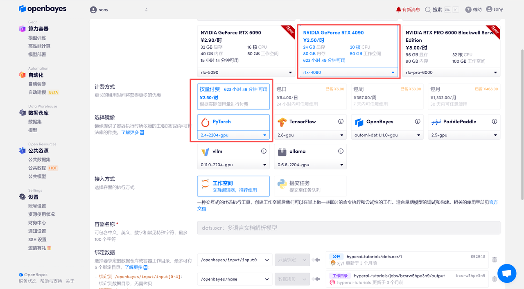The image size is (524, 289).
Task: Select 按量付费 billing option
Action: tap(233, 97)
